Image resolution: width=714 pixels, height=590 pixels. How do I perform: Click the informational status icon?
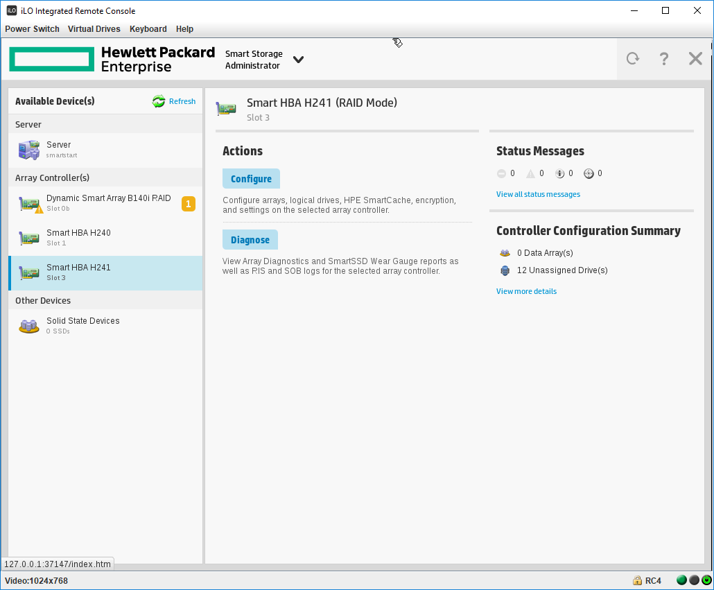[559, 173]
